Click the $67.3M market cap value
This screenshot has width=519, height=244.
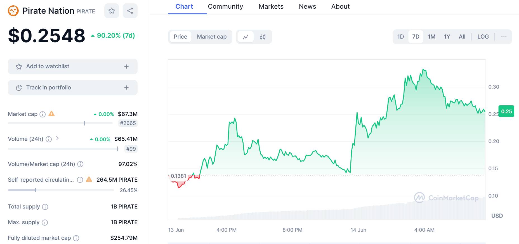(128, 114)
